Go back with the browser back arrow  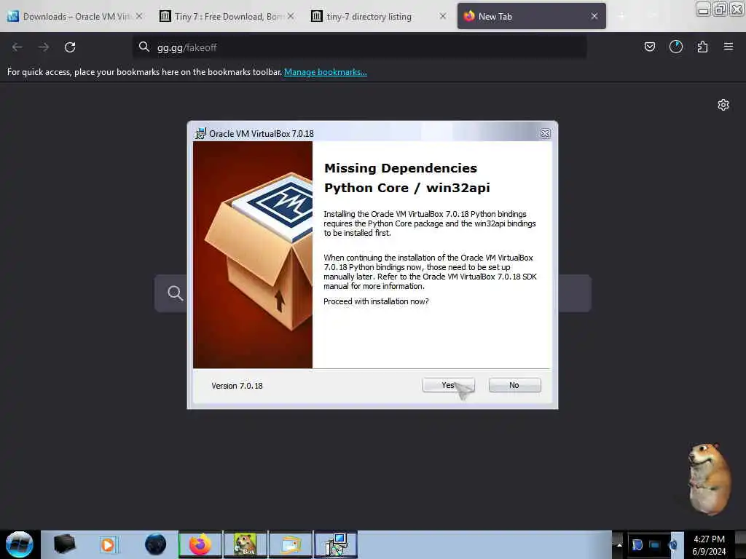(x=17, y=47)
